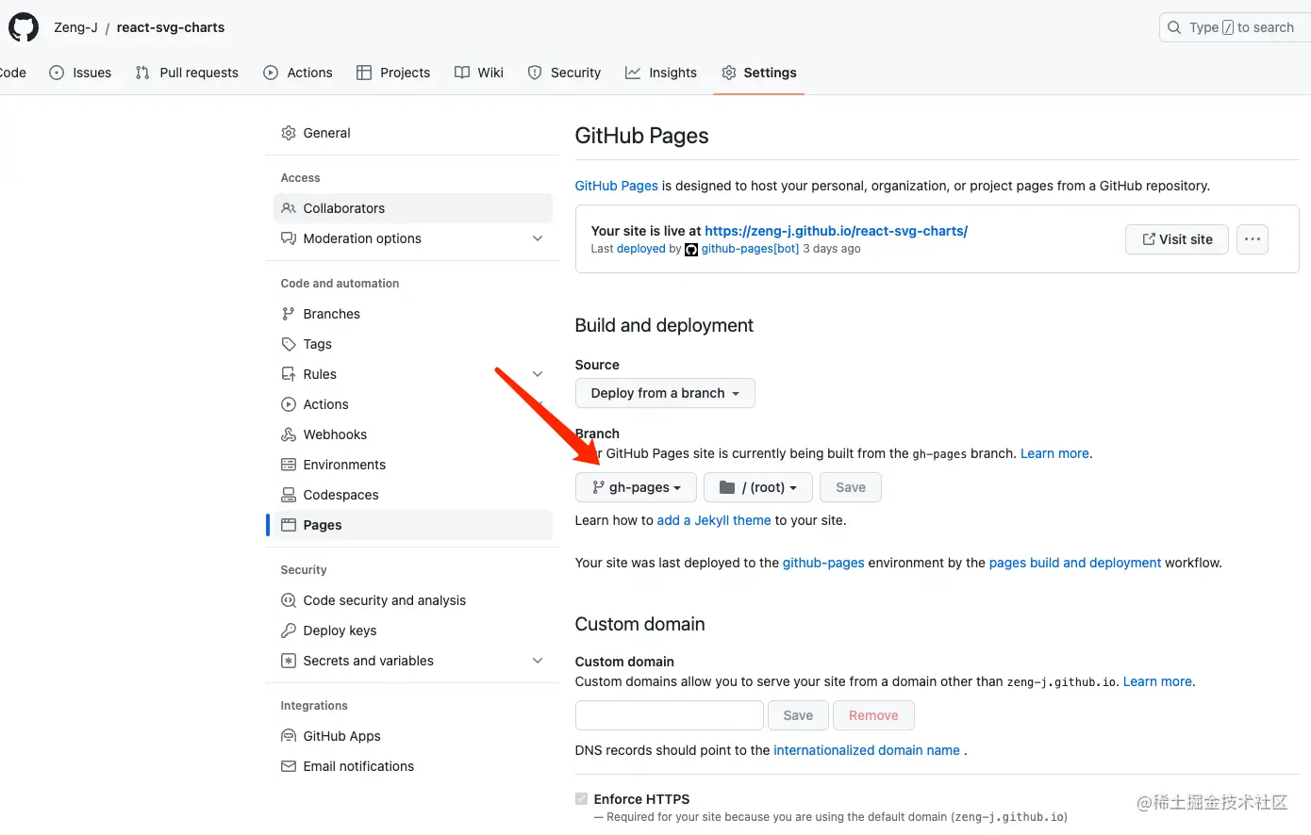
Task: Open the Zeng-J owner link
Action: click(75, 27)
